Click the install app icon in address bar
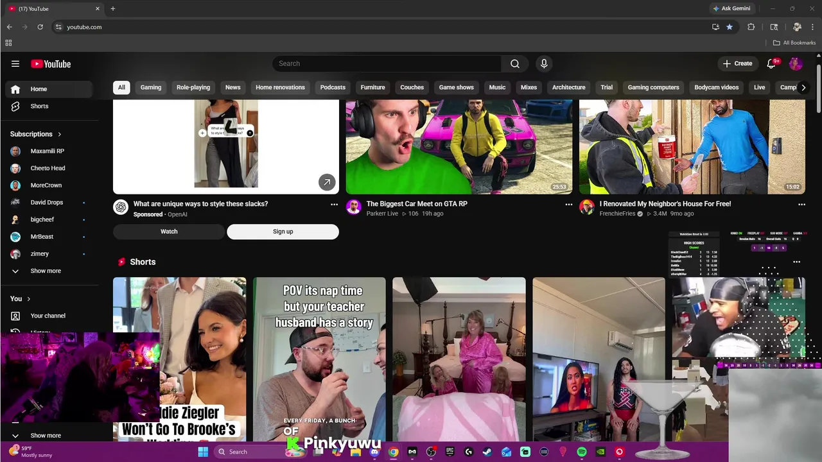Screen dimensions: 822x462 tap(715, 27)
